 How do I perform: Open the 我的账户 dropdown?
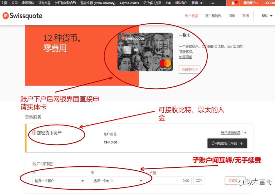pyautogui.click(x=251, y=3)
